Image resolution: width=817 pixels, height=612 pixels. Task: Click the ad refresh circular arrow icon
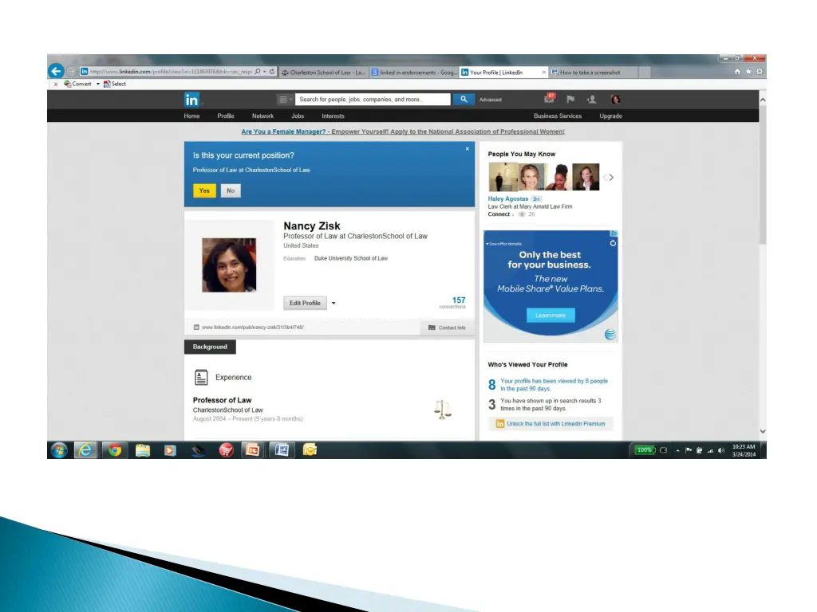613,243
